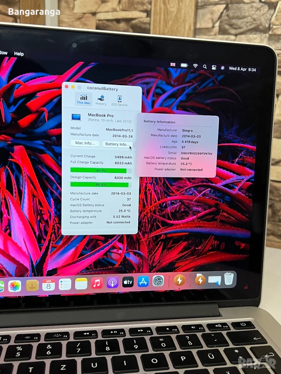This screenshot has width=281, height=374.
Task: Click the popover Power adapter Not connected value
Action: (x=191, y=170)
